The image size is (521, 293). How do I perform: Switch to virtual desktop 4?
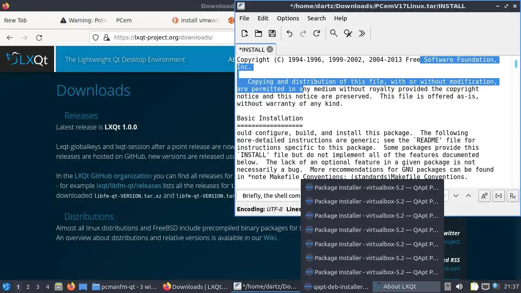47,286
